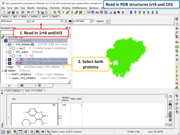Click the red sphere rendering icon
180x135 pixels.
coord(115,13)
